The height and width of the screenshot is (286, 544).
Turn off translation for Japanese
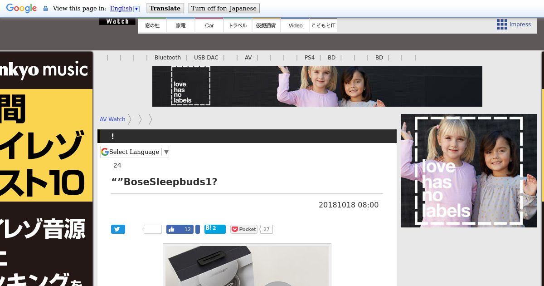(224, 8)
